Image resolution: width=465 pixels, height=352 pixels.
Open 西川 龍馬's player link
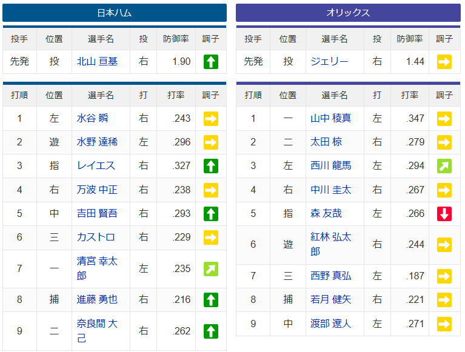coord(330,165)
